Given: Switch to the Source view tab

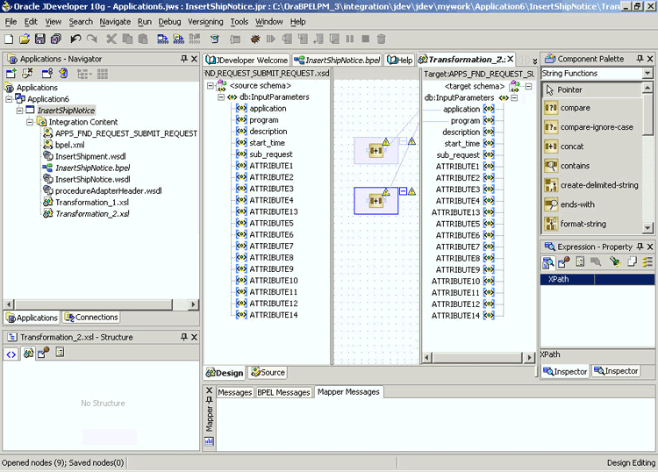Looking at the screenshot, I should [x=268, y=372].
